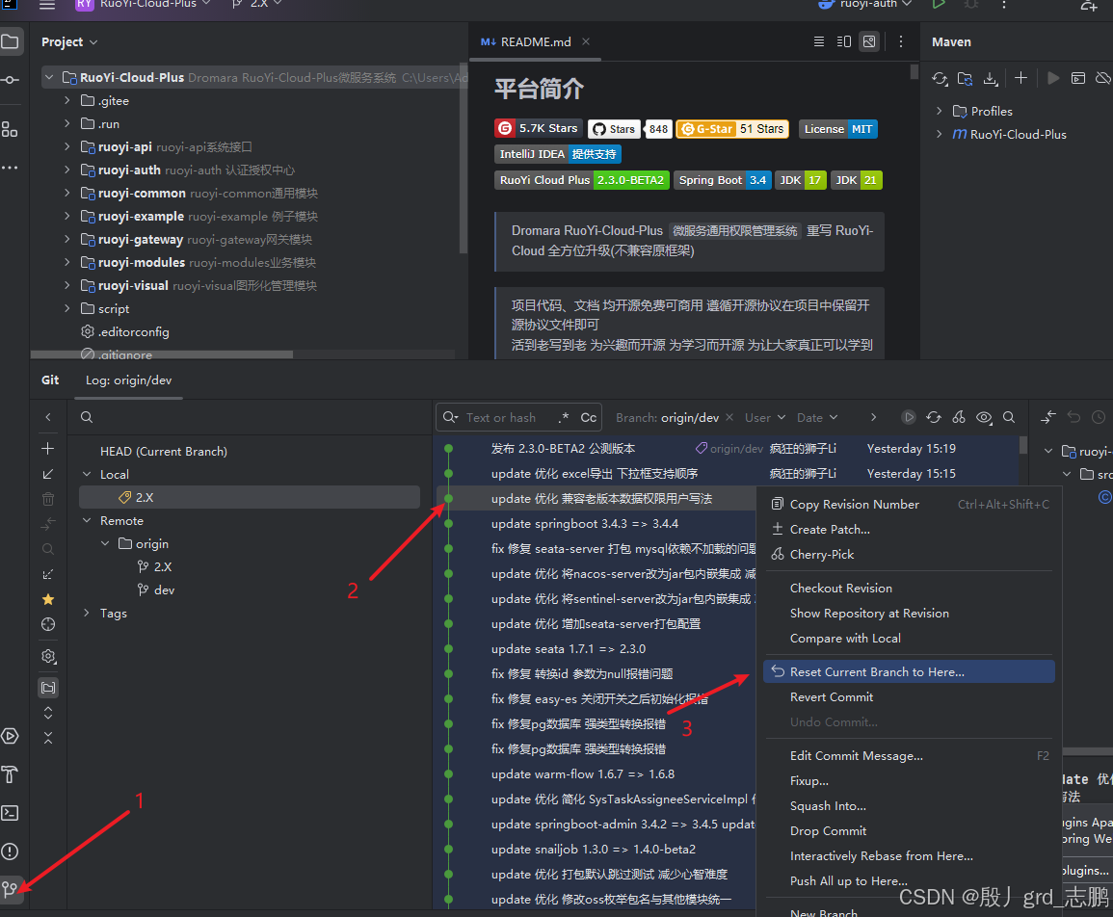Search branches magnifier in Git panel
The height and width of the screenshot is (917, 1113).
coord(87,417)
